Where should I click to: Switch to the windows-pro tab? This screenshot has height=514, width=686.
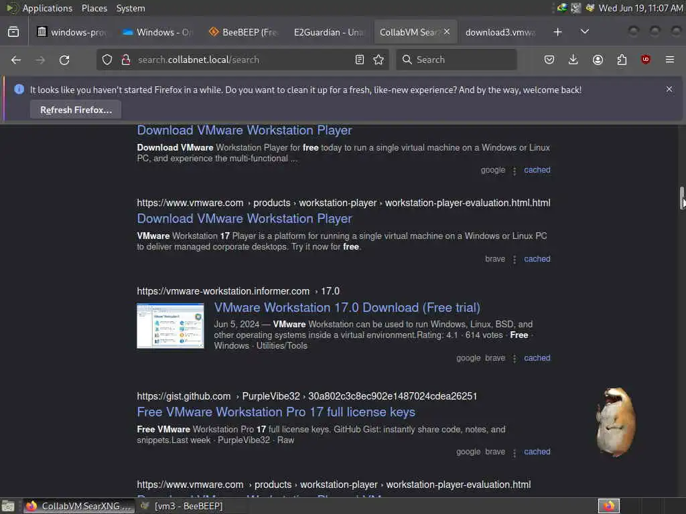72,32
